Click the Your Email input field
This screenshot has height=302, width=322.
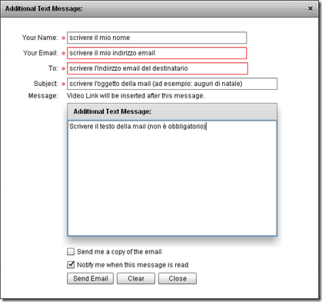pyautogui.click(x=157, y=53)
